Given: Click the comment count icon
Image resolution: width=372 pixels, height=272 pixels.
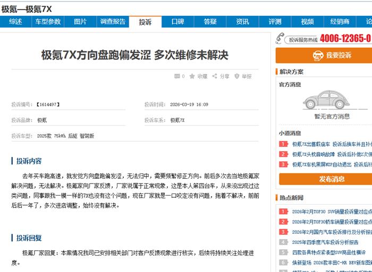Looking at the screenshot, I should point(177,76).
